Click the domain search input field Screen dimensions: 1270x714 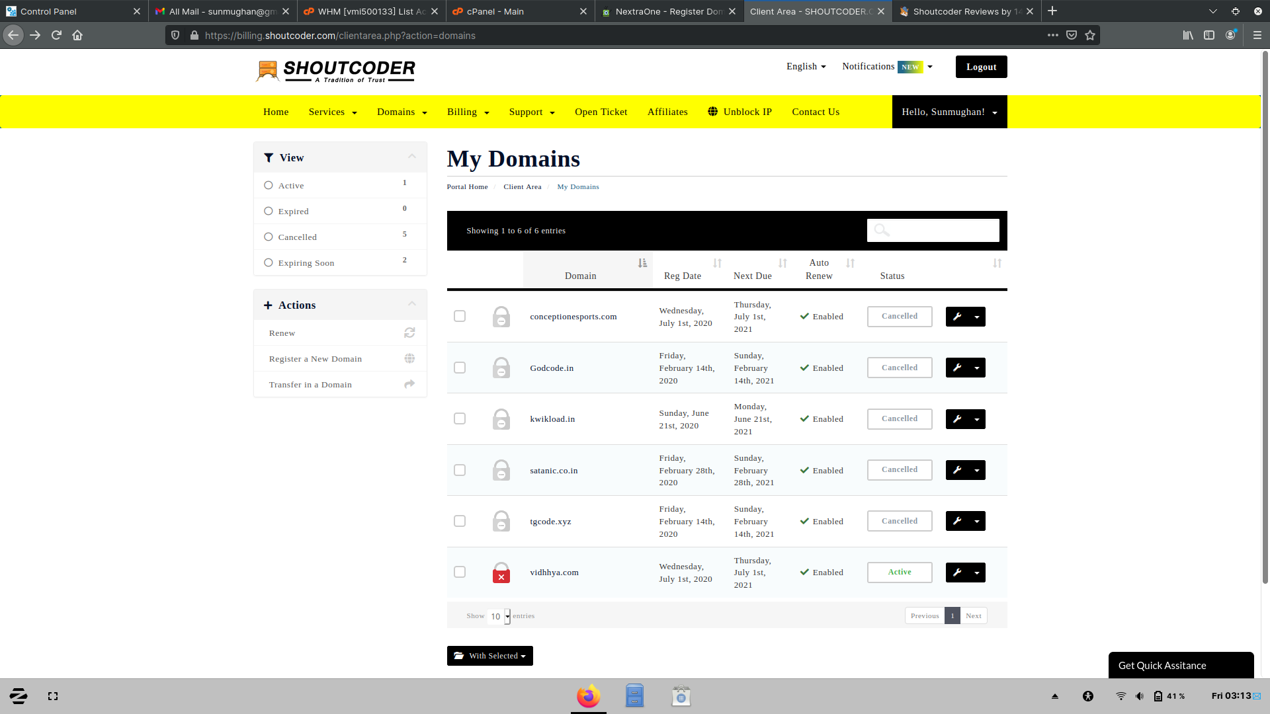pyautogui.click(x=933, y=230)
